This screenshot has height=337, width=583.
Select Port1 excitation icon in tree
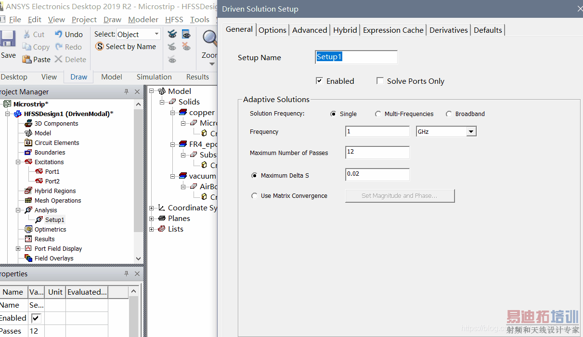[39, 171]
